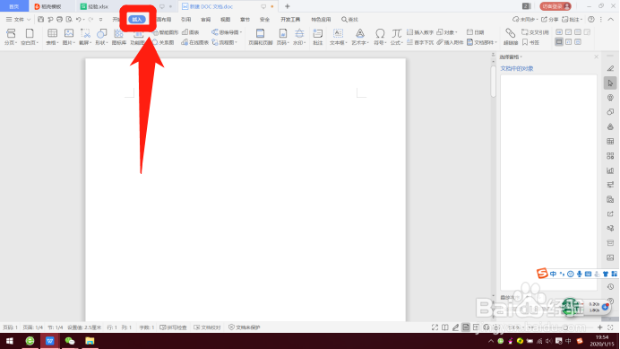620x349 pixels.
Task: Insert an online chart (在线图表)
Action: pyautogui.click(x=195, y=42)
